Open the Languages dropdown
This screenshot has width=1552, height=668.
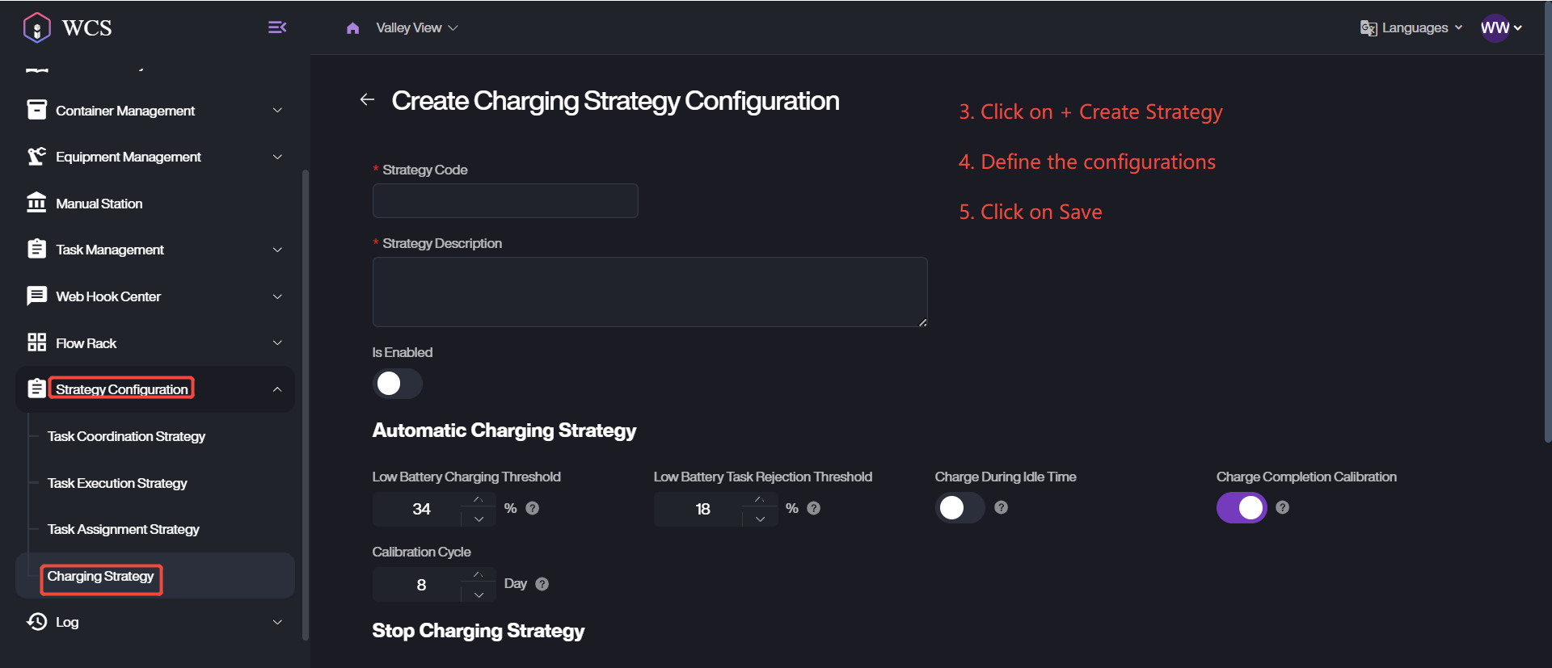point(1411,28)
